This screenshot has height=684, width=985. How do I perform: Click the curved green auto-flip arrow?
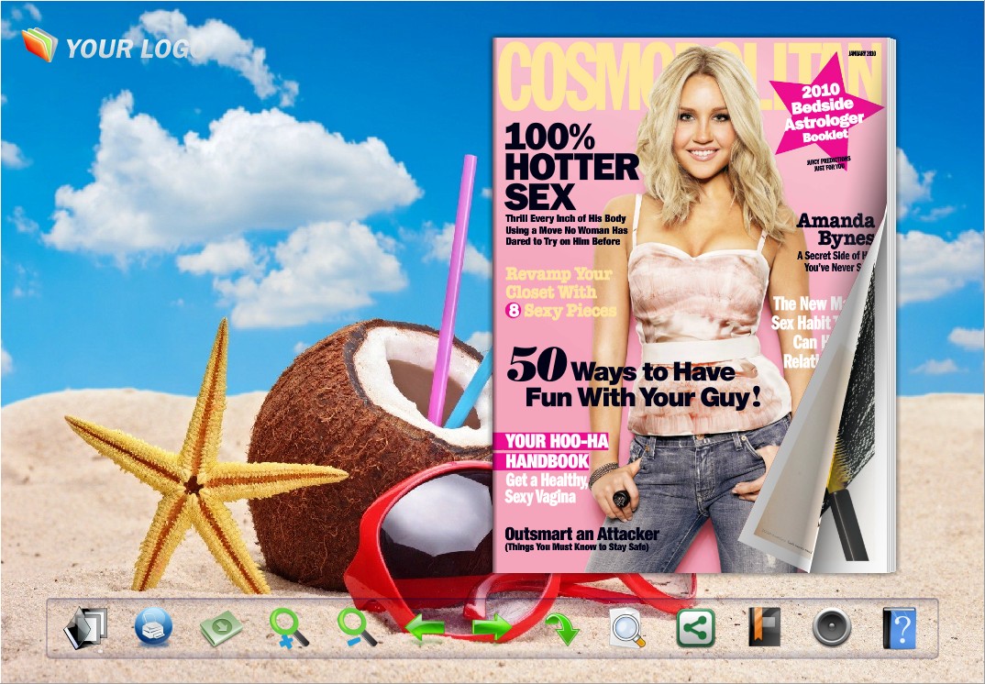pyautogui.click(x=561, y=629)
